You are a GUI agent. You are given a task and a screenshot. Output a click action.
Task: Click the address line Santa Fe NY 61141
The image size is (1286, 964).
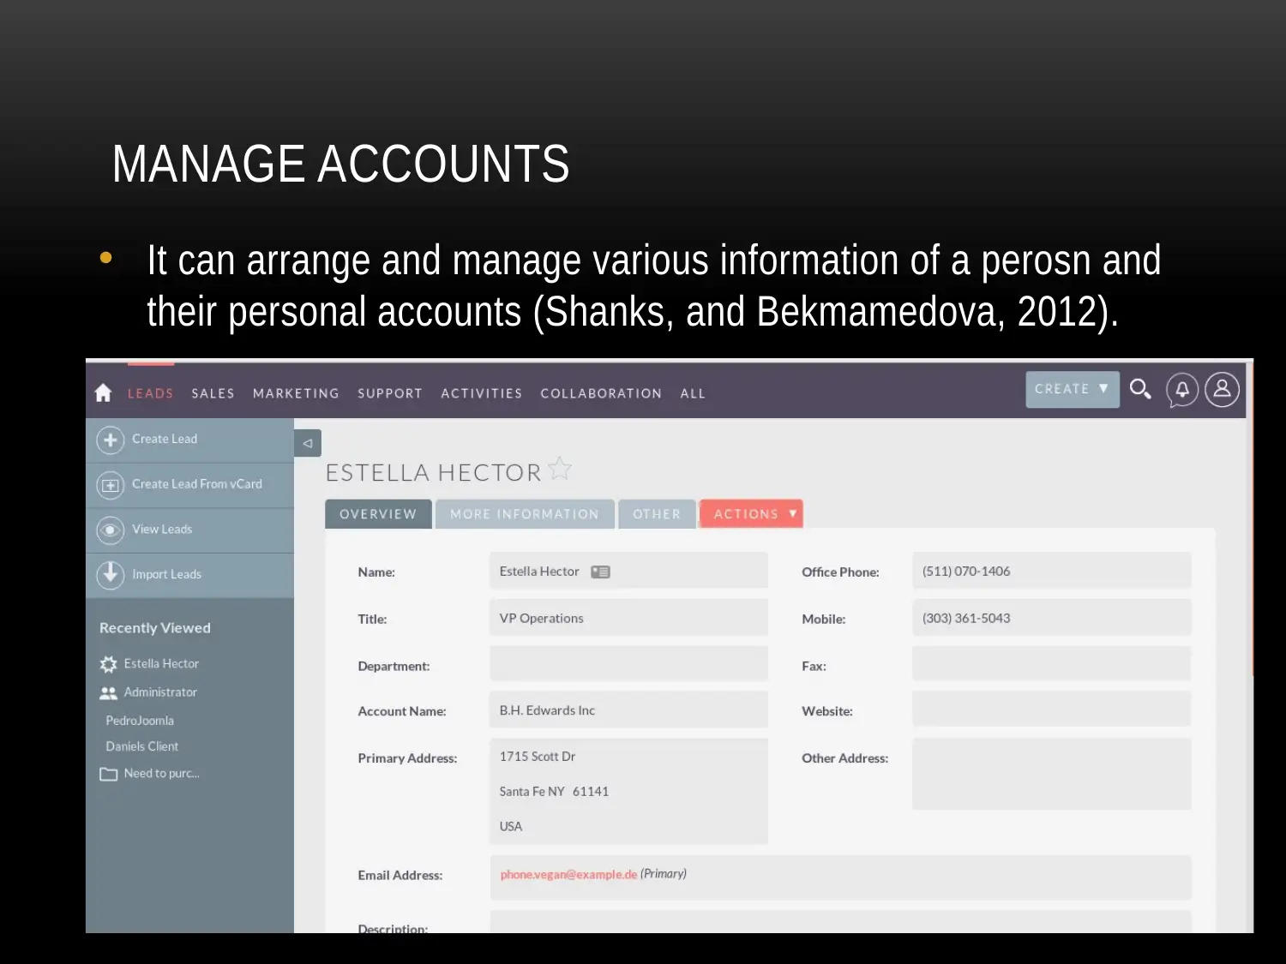pyautogui.click(x=554, y=792)
